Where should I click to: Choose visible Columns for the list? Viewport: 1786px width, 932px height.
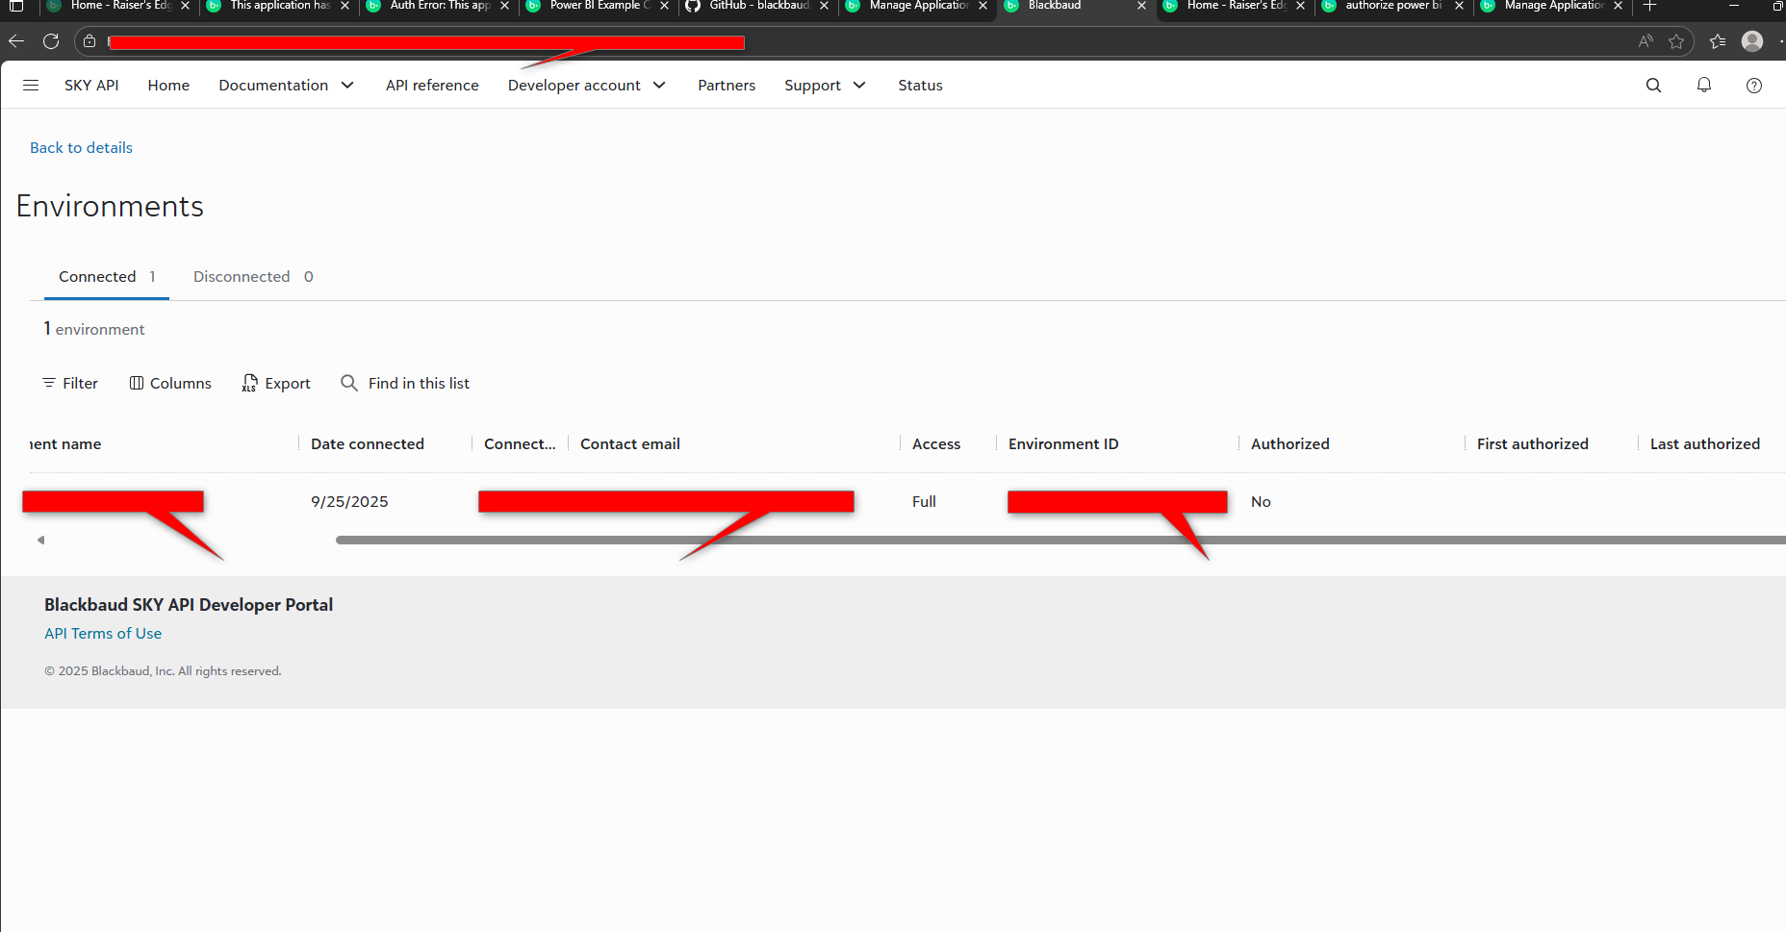pyautogui.click(x=170, y=384)
